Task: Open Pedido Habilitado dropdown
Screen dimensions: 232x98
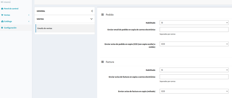Action: point(194,23)
